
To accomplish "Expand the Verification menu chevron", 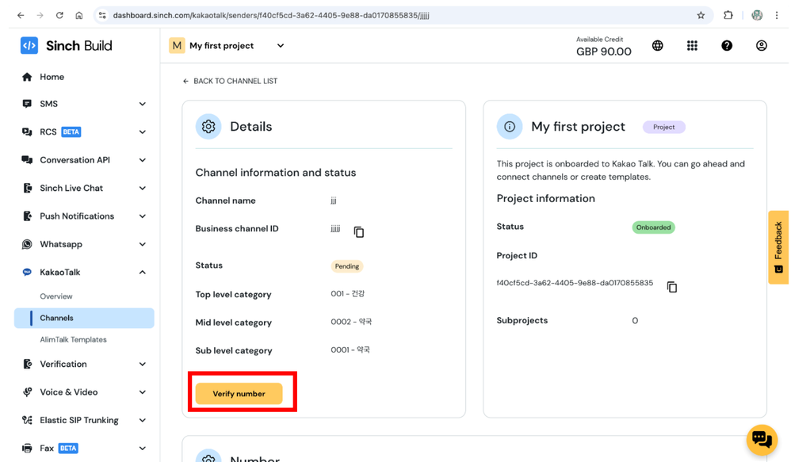I will click(x=143, y=365).
